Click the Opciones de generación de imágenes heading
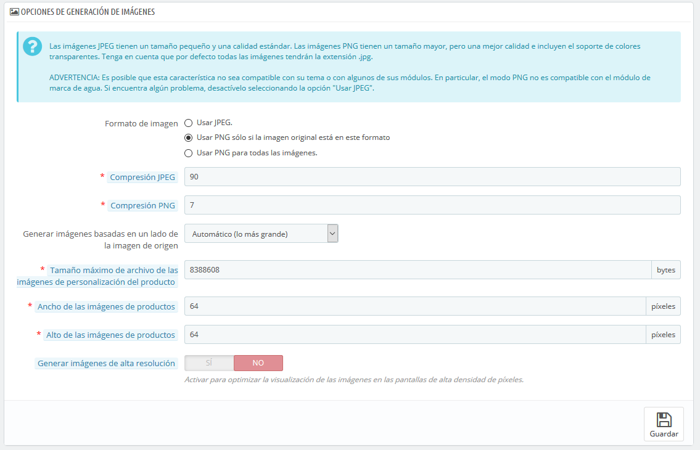Screen dimensions: 700x450 pyautogui.click(x=88, y=12)
